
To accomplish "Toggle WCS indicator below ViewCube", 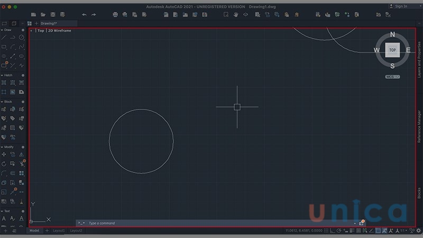I will [x=392, y=77].
